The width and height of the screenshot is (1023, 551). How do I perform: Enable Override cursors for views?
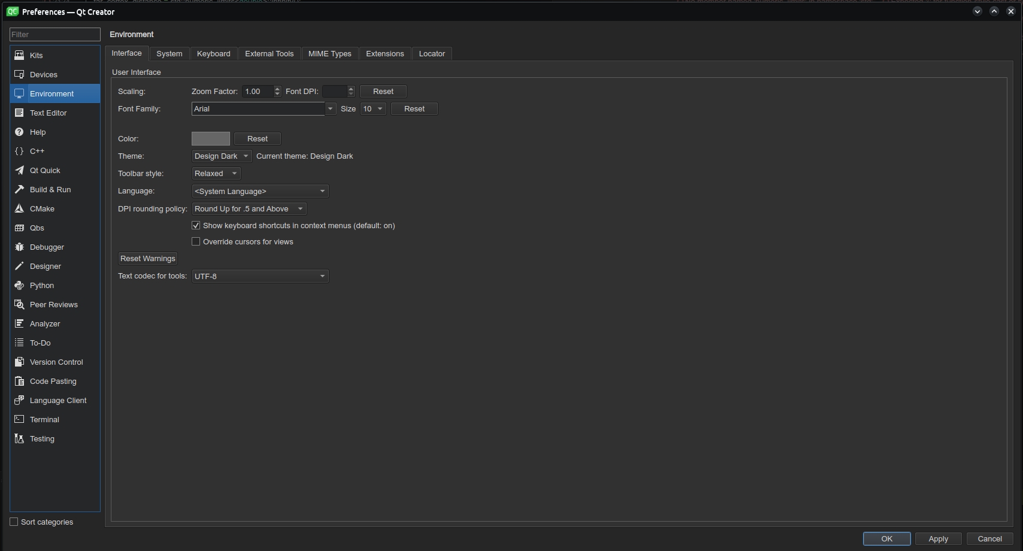(196, 241)
